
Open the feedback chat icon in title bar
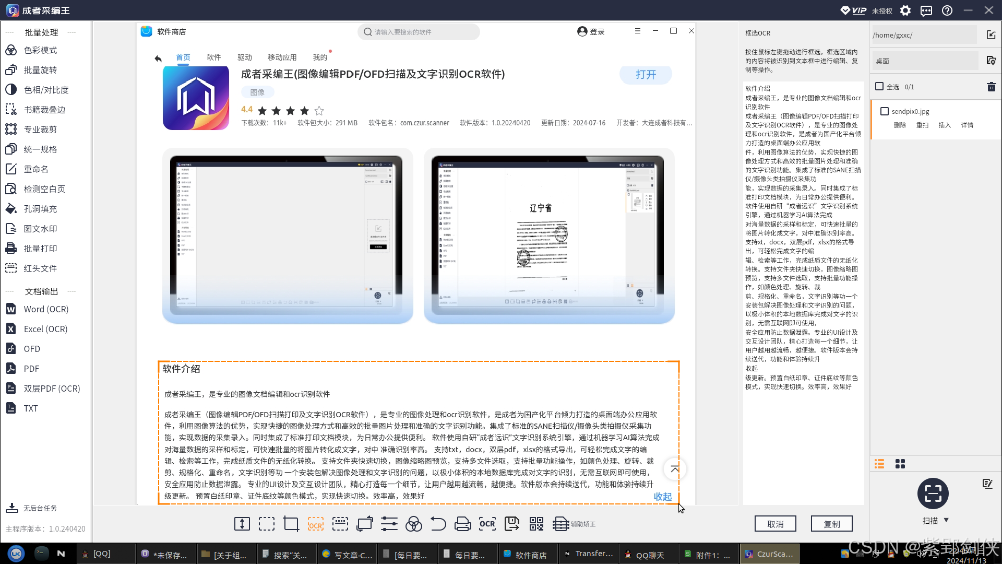926,10
